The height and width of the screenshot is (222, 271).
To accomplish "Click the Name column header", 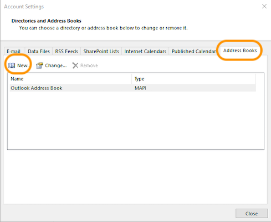I will pos(70,79).
